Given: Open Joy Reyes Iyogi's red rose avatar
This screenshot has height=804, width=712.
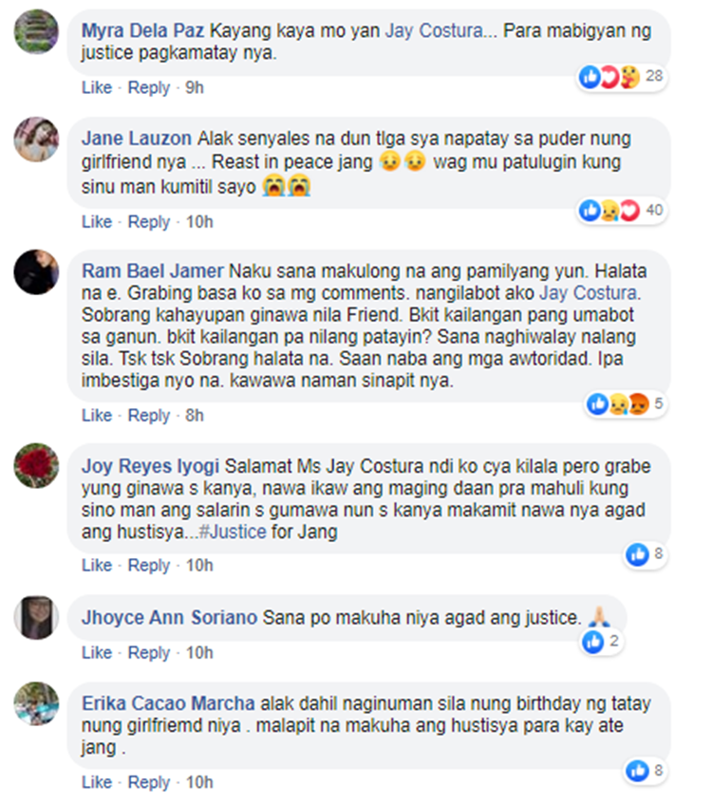Looking at the screenshot, I should (x=36, y=465).
